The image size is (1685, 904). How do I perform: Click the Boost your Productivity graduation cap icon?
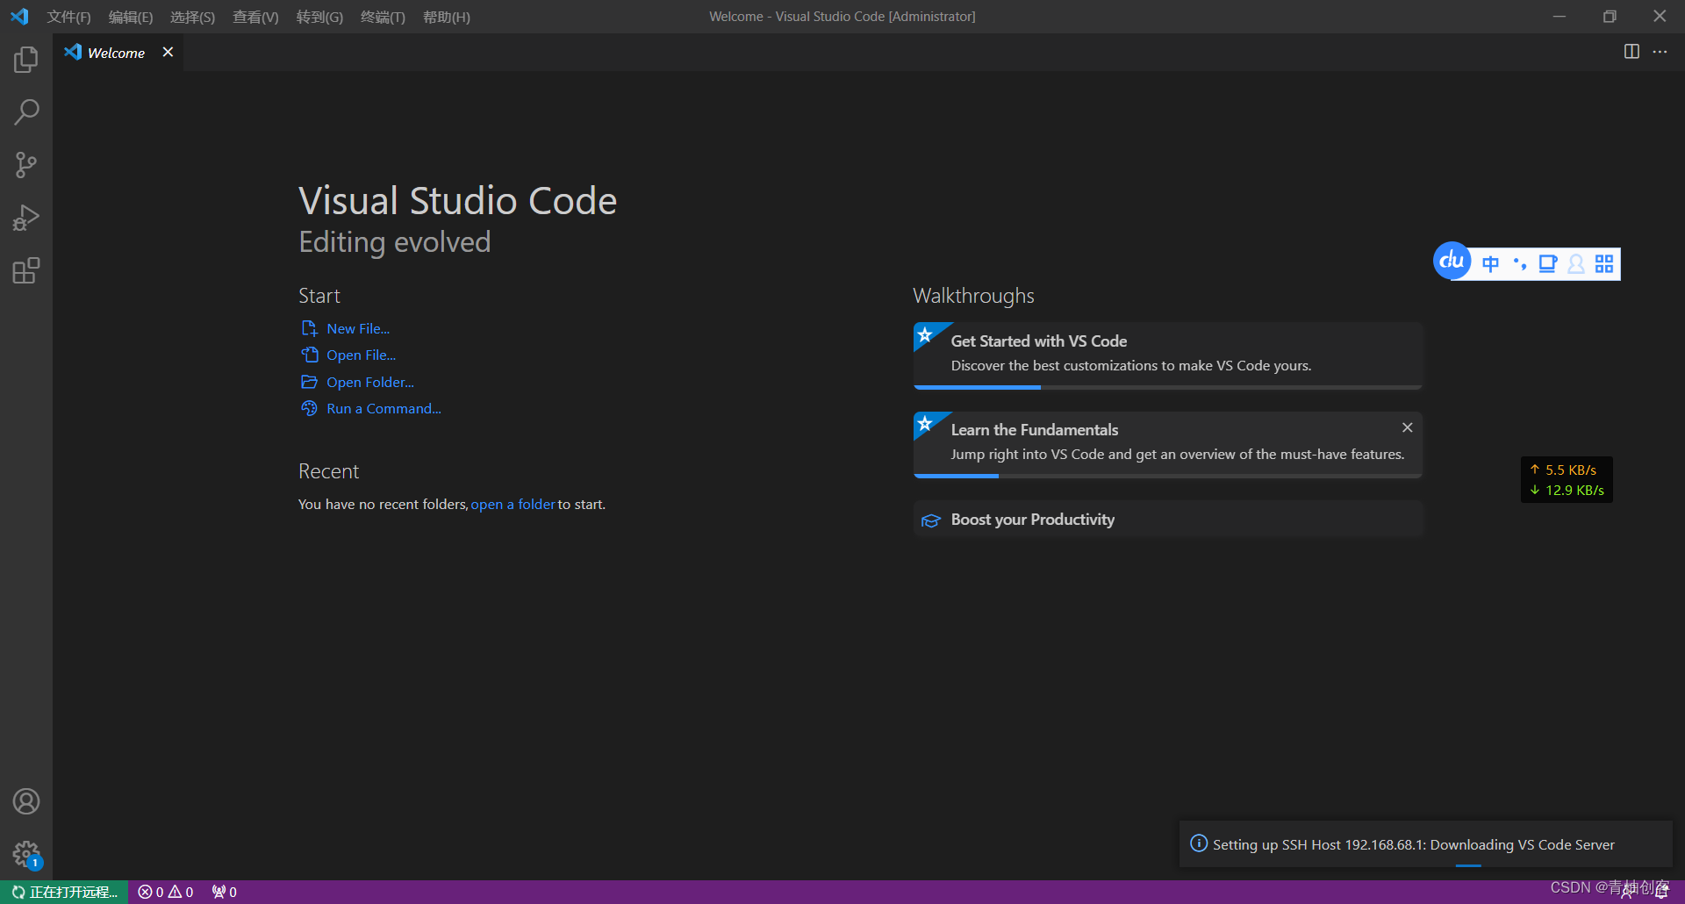coord(930,520)
